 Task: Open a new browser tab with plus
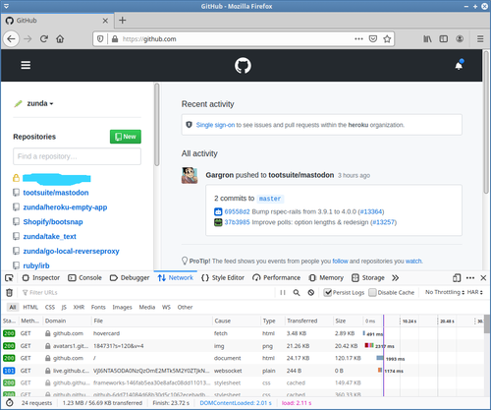click(x=122, y=21)
